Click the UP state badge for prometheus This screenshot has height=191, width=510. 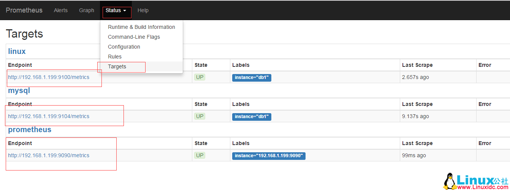coord(200,155)
